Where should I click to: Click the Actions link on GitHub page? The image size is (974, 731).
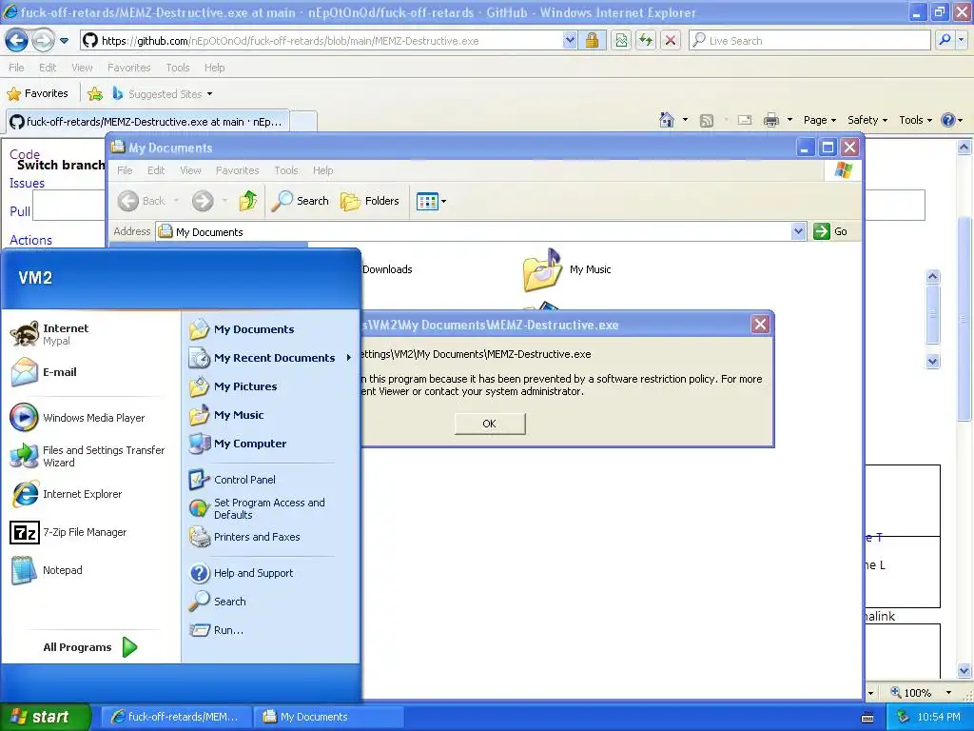30,240
